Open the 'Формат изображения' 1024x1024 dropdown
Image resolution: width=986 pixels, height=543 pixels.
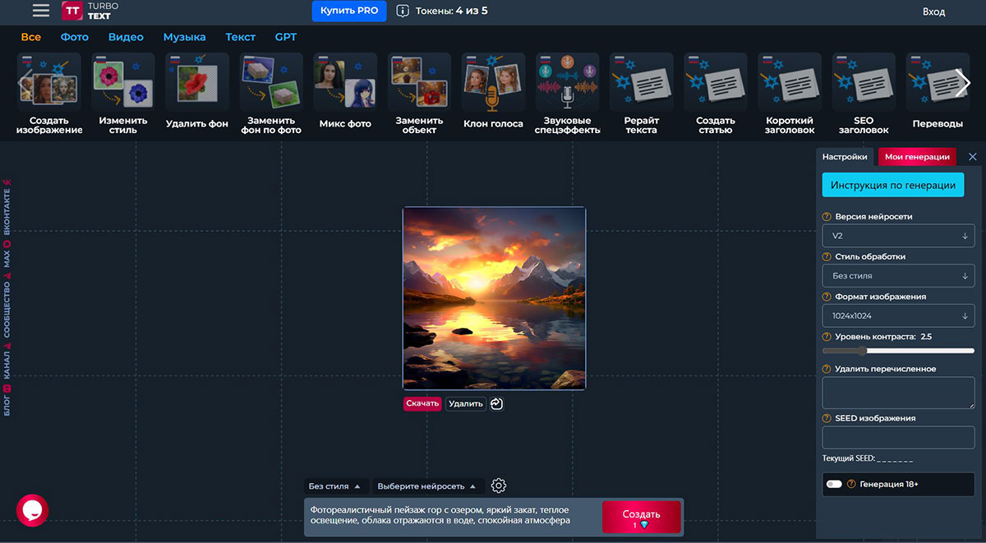(x=898, y=315)
